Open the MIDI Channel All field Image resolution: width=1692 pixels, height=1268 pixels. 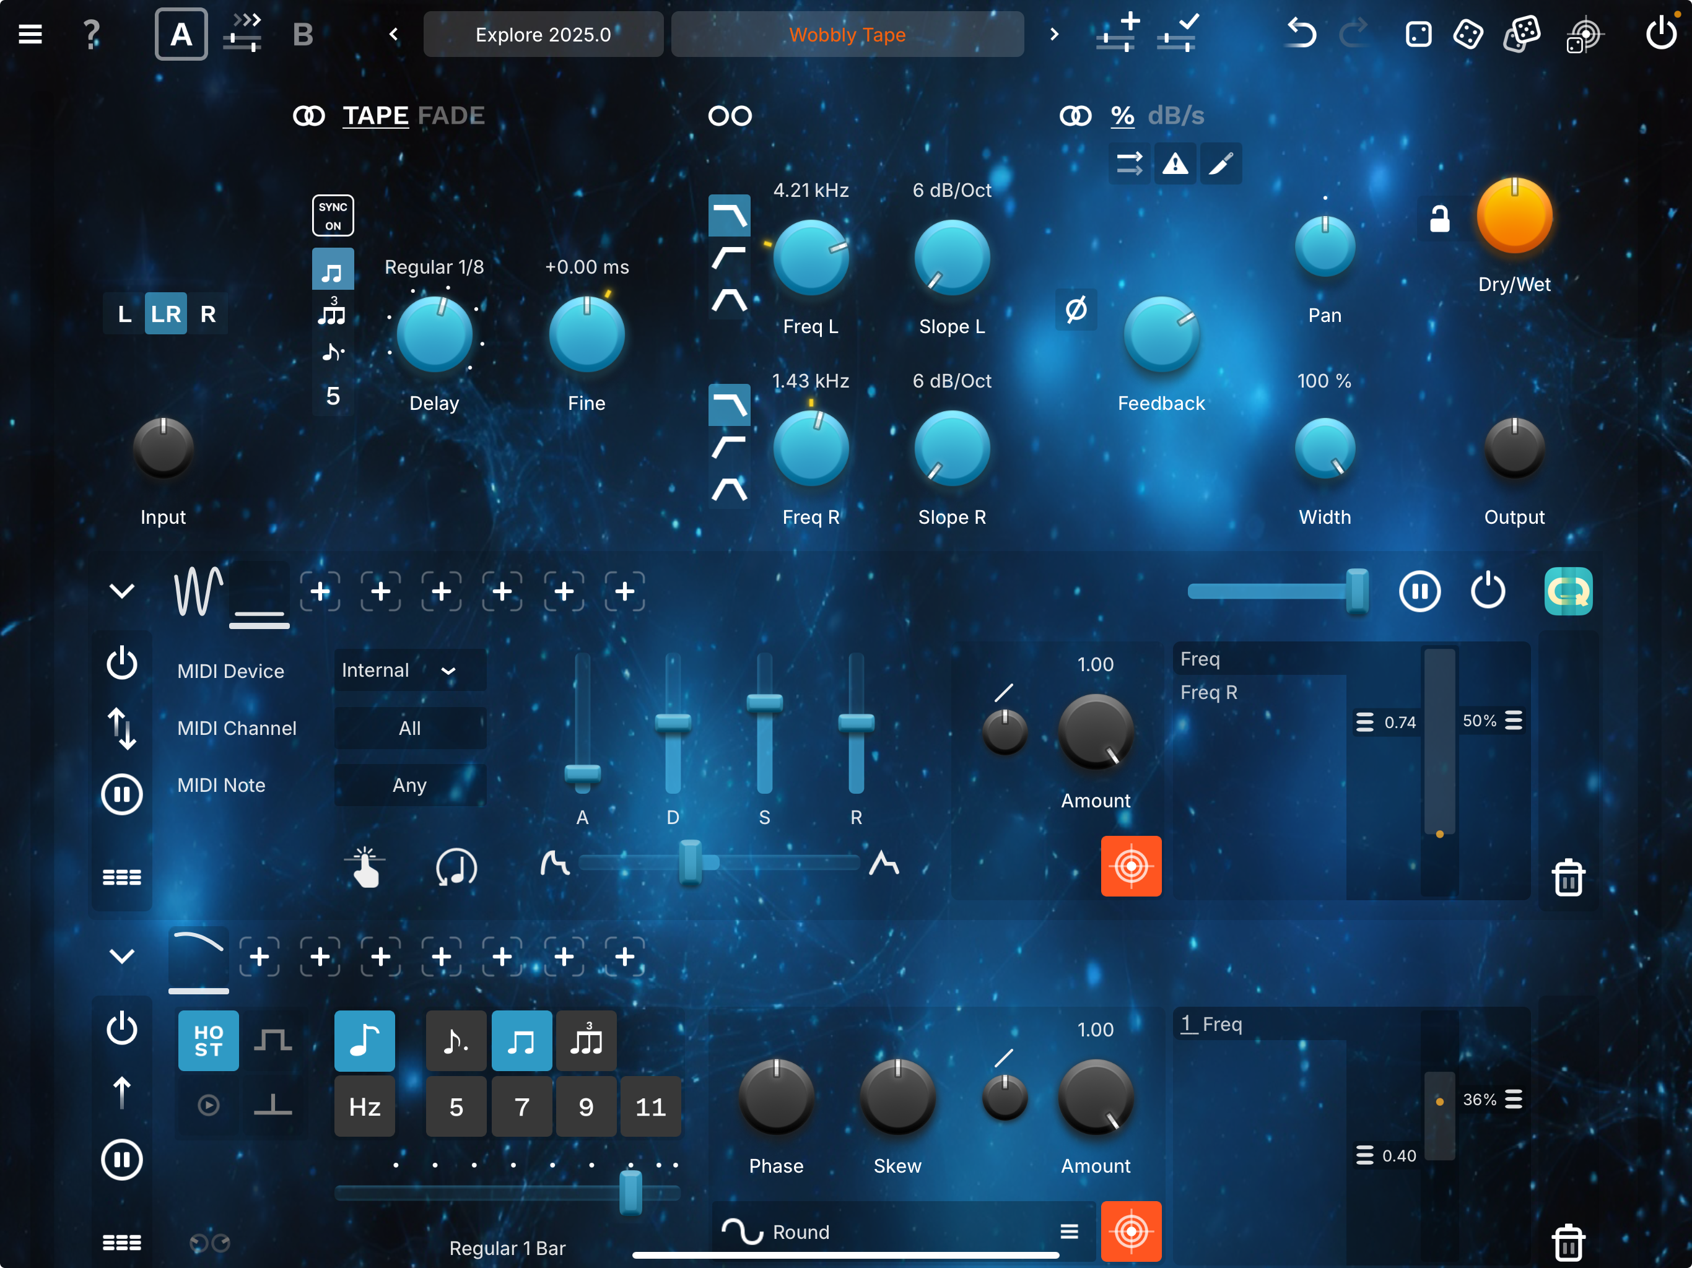[409, 728]
